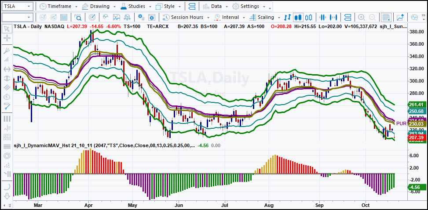Select the arc drawing tool in sidebar

click(7, 187)
